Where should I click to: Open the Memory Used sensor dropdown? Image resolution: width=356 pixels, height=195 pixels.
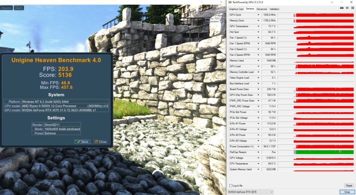coord(258,60)
